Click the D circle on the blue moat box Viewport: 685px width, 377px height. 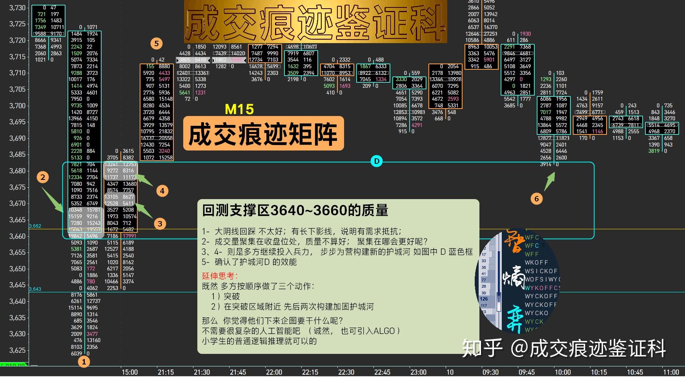377,161
